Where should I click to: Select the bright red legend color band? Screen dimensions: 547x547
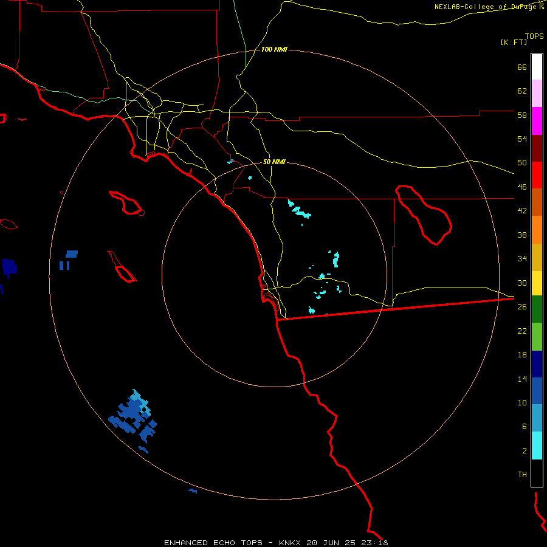(x=537, y=176)
